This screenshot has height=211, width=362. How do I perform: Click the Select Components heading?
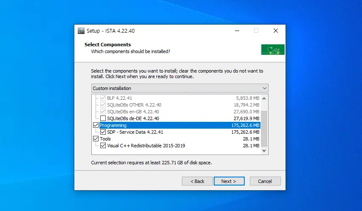[107, 45]
